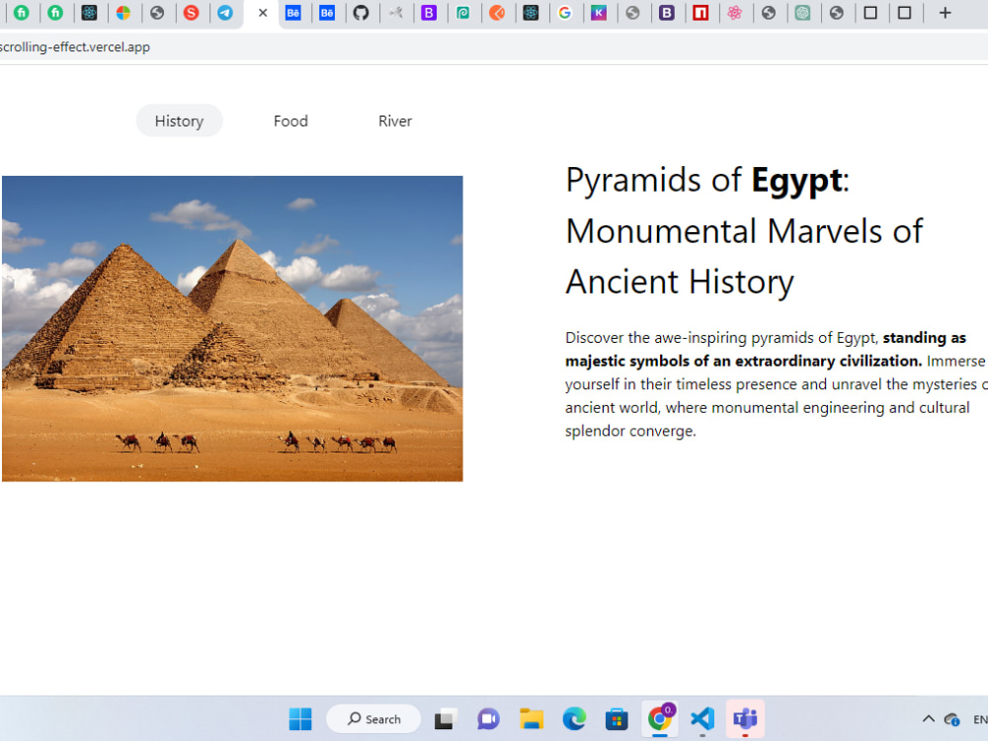Click the text 'splendor converge.'
988x741 pixels.
pyautogui.click(x=630, y=431)
